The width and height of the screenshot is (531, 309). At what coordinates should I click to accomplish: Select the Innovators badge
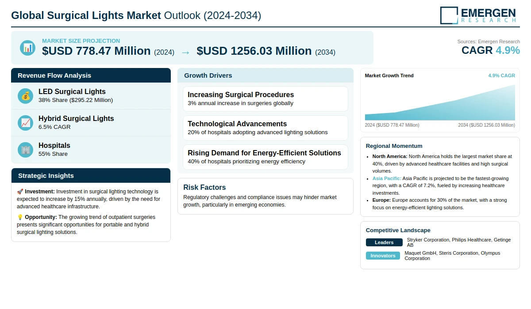(383, 256)
